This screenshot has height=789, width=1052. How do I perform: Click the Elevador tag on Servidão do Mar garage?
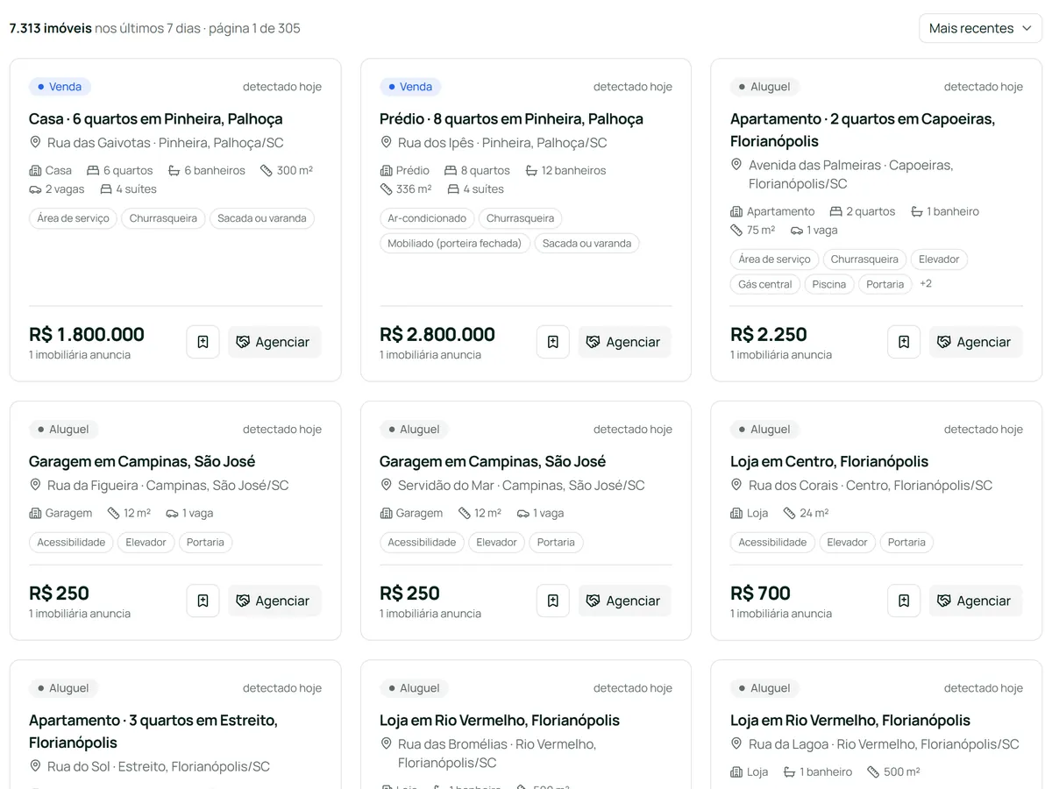click(x=497, y=543)
